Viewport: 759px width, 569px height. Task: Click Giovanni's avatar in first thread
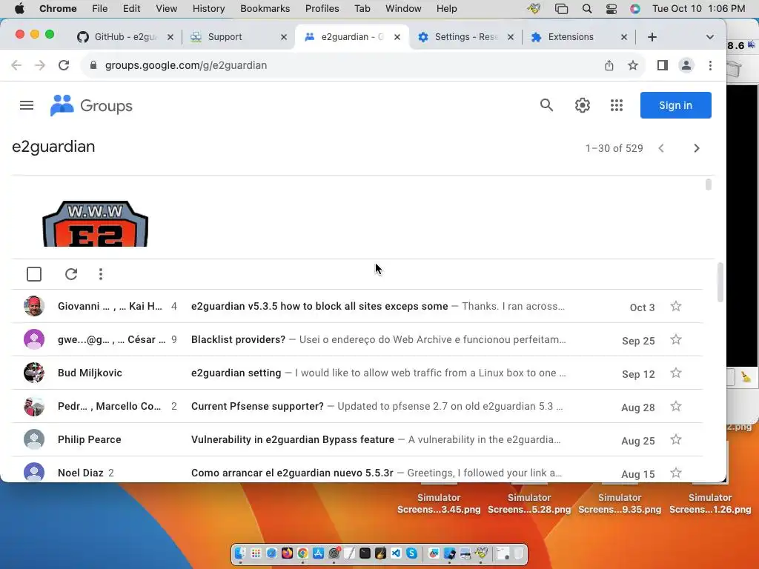point(34,306)
